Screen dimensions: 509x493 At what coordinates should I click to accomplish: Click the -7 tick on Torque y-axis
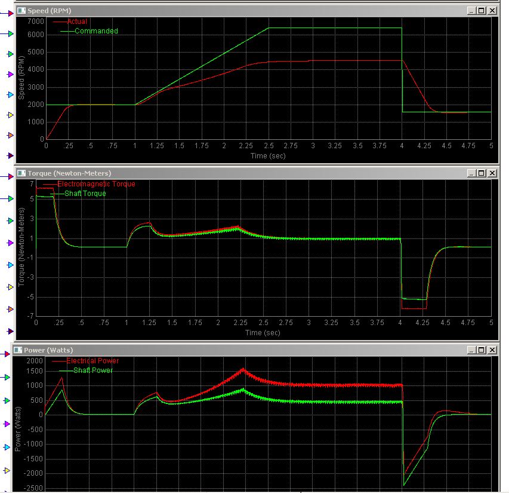[x=30, y=316]
